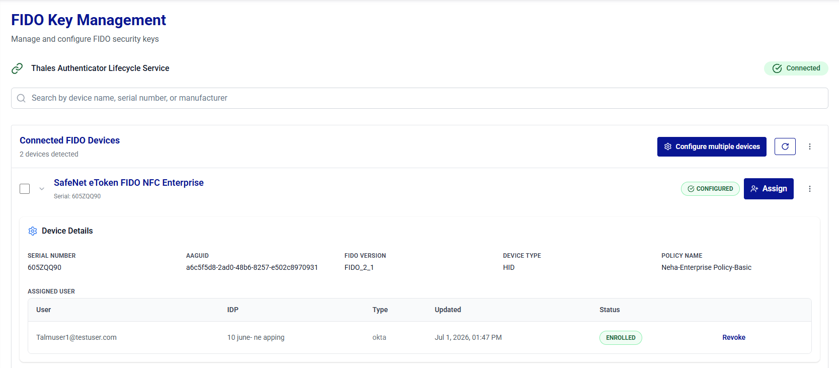The width and height of the screenshot is (839, 368).
Task: Click the link icon beside Thales Authenticator Lifecycle Service
Action: tap(17, 68)
